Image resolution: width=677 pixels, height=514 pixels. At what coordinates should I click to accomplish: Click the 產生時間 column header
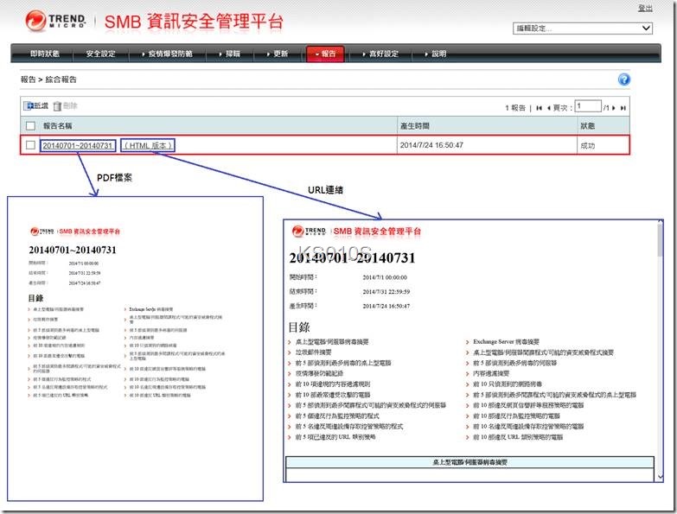pyautogui.click(x=414, y=126)
